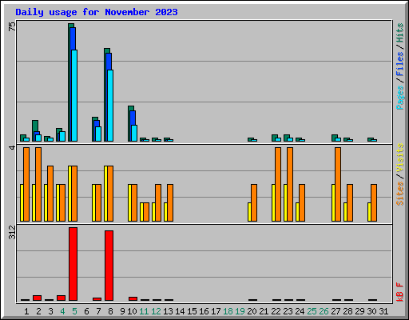Click the yellow sites bar for day 5
409x320 pixels.
70,194
